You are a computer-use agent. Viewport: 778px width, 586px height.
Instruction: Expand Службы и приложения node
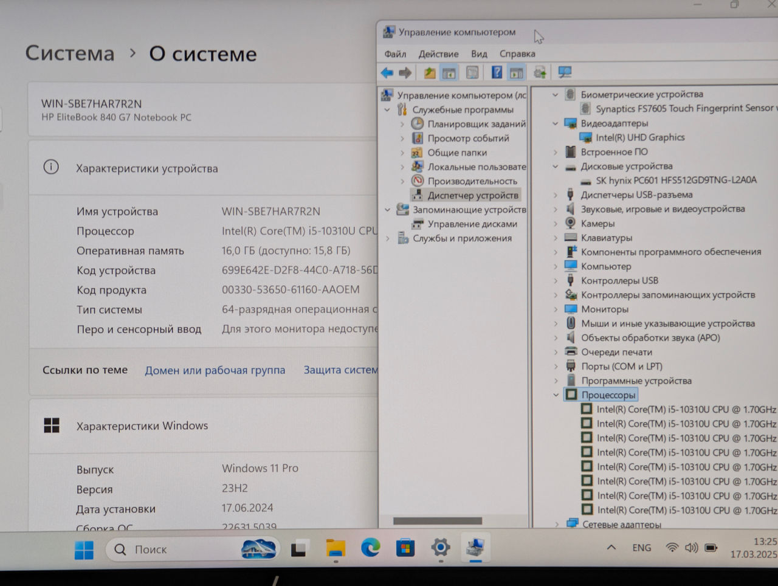(x=387, y=238)
